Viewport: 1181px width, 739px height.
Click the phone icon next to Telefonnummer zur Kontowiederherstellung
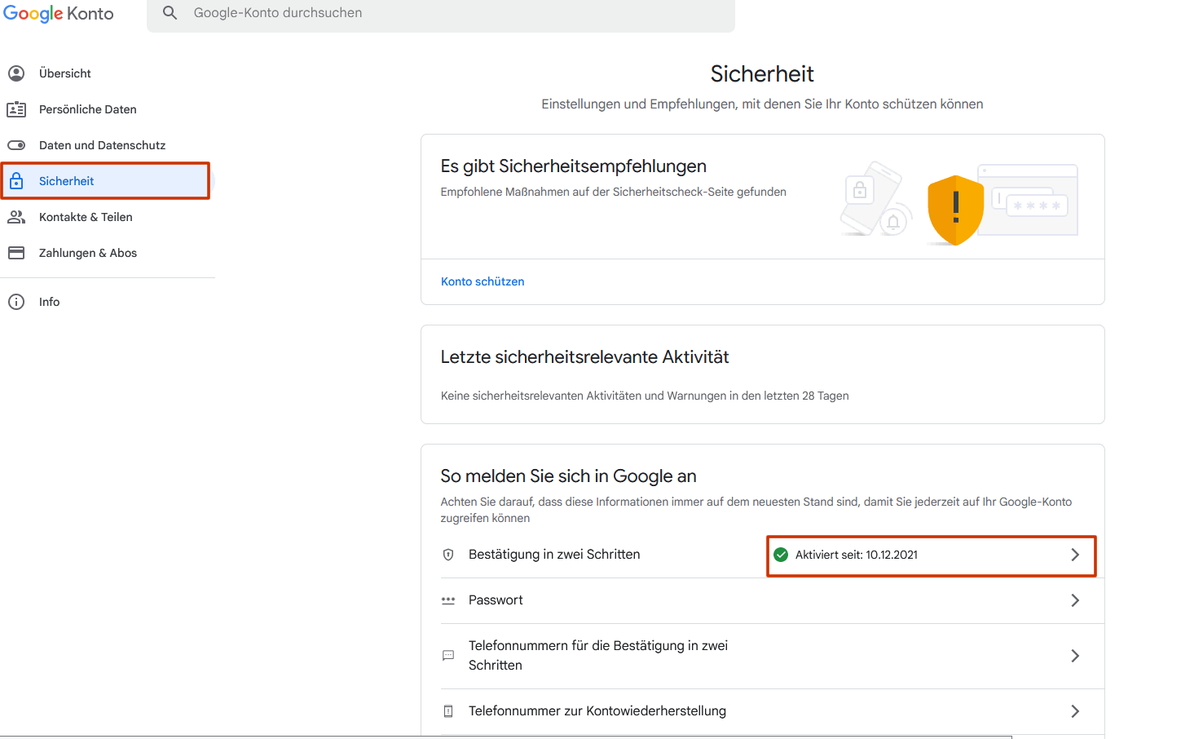click(448, 711)
